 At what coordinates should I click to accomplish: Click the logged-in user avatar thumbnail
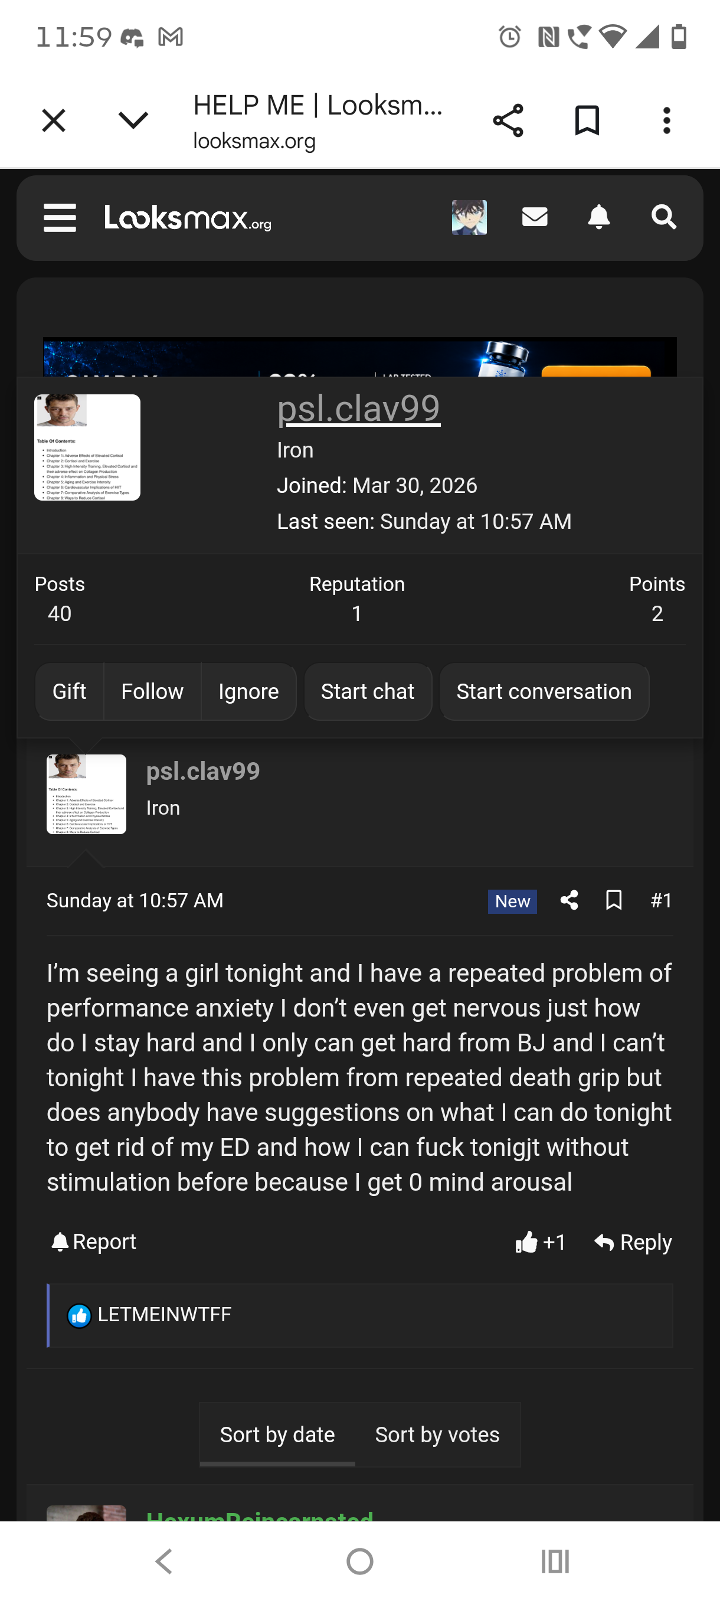pos(469,217)
